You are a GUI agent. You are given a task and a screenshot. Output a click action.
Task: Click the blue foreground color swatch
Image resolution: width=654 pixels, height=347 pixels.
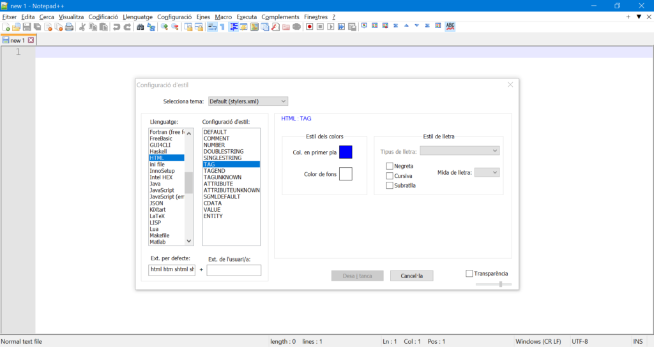(346, 152)
